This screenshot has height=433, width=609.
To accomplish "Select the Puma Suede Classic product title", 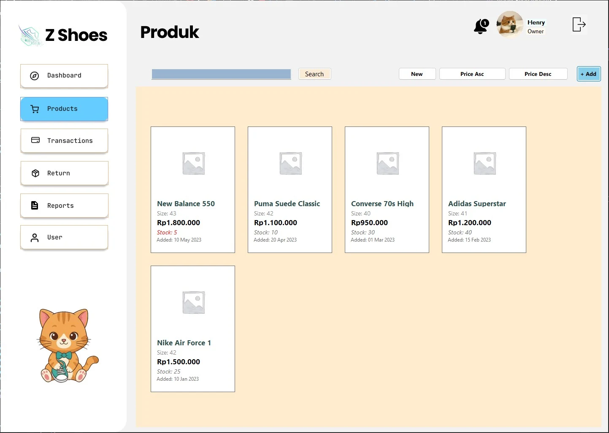I will (287, 204).
